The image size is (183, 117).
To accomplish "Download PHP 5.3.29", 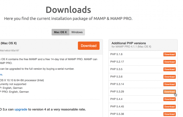I will click(169, 92).
